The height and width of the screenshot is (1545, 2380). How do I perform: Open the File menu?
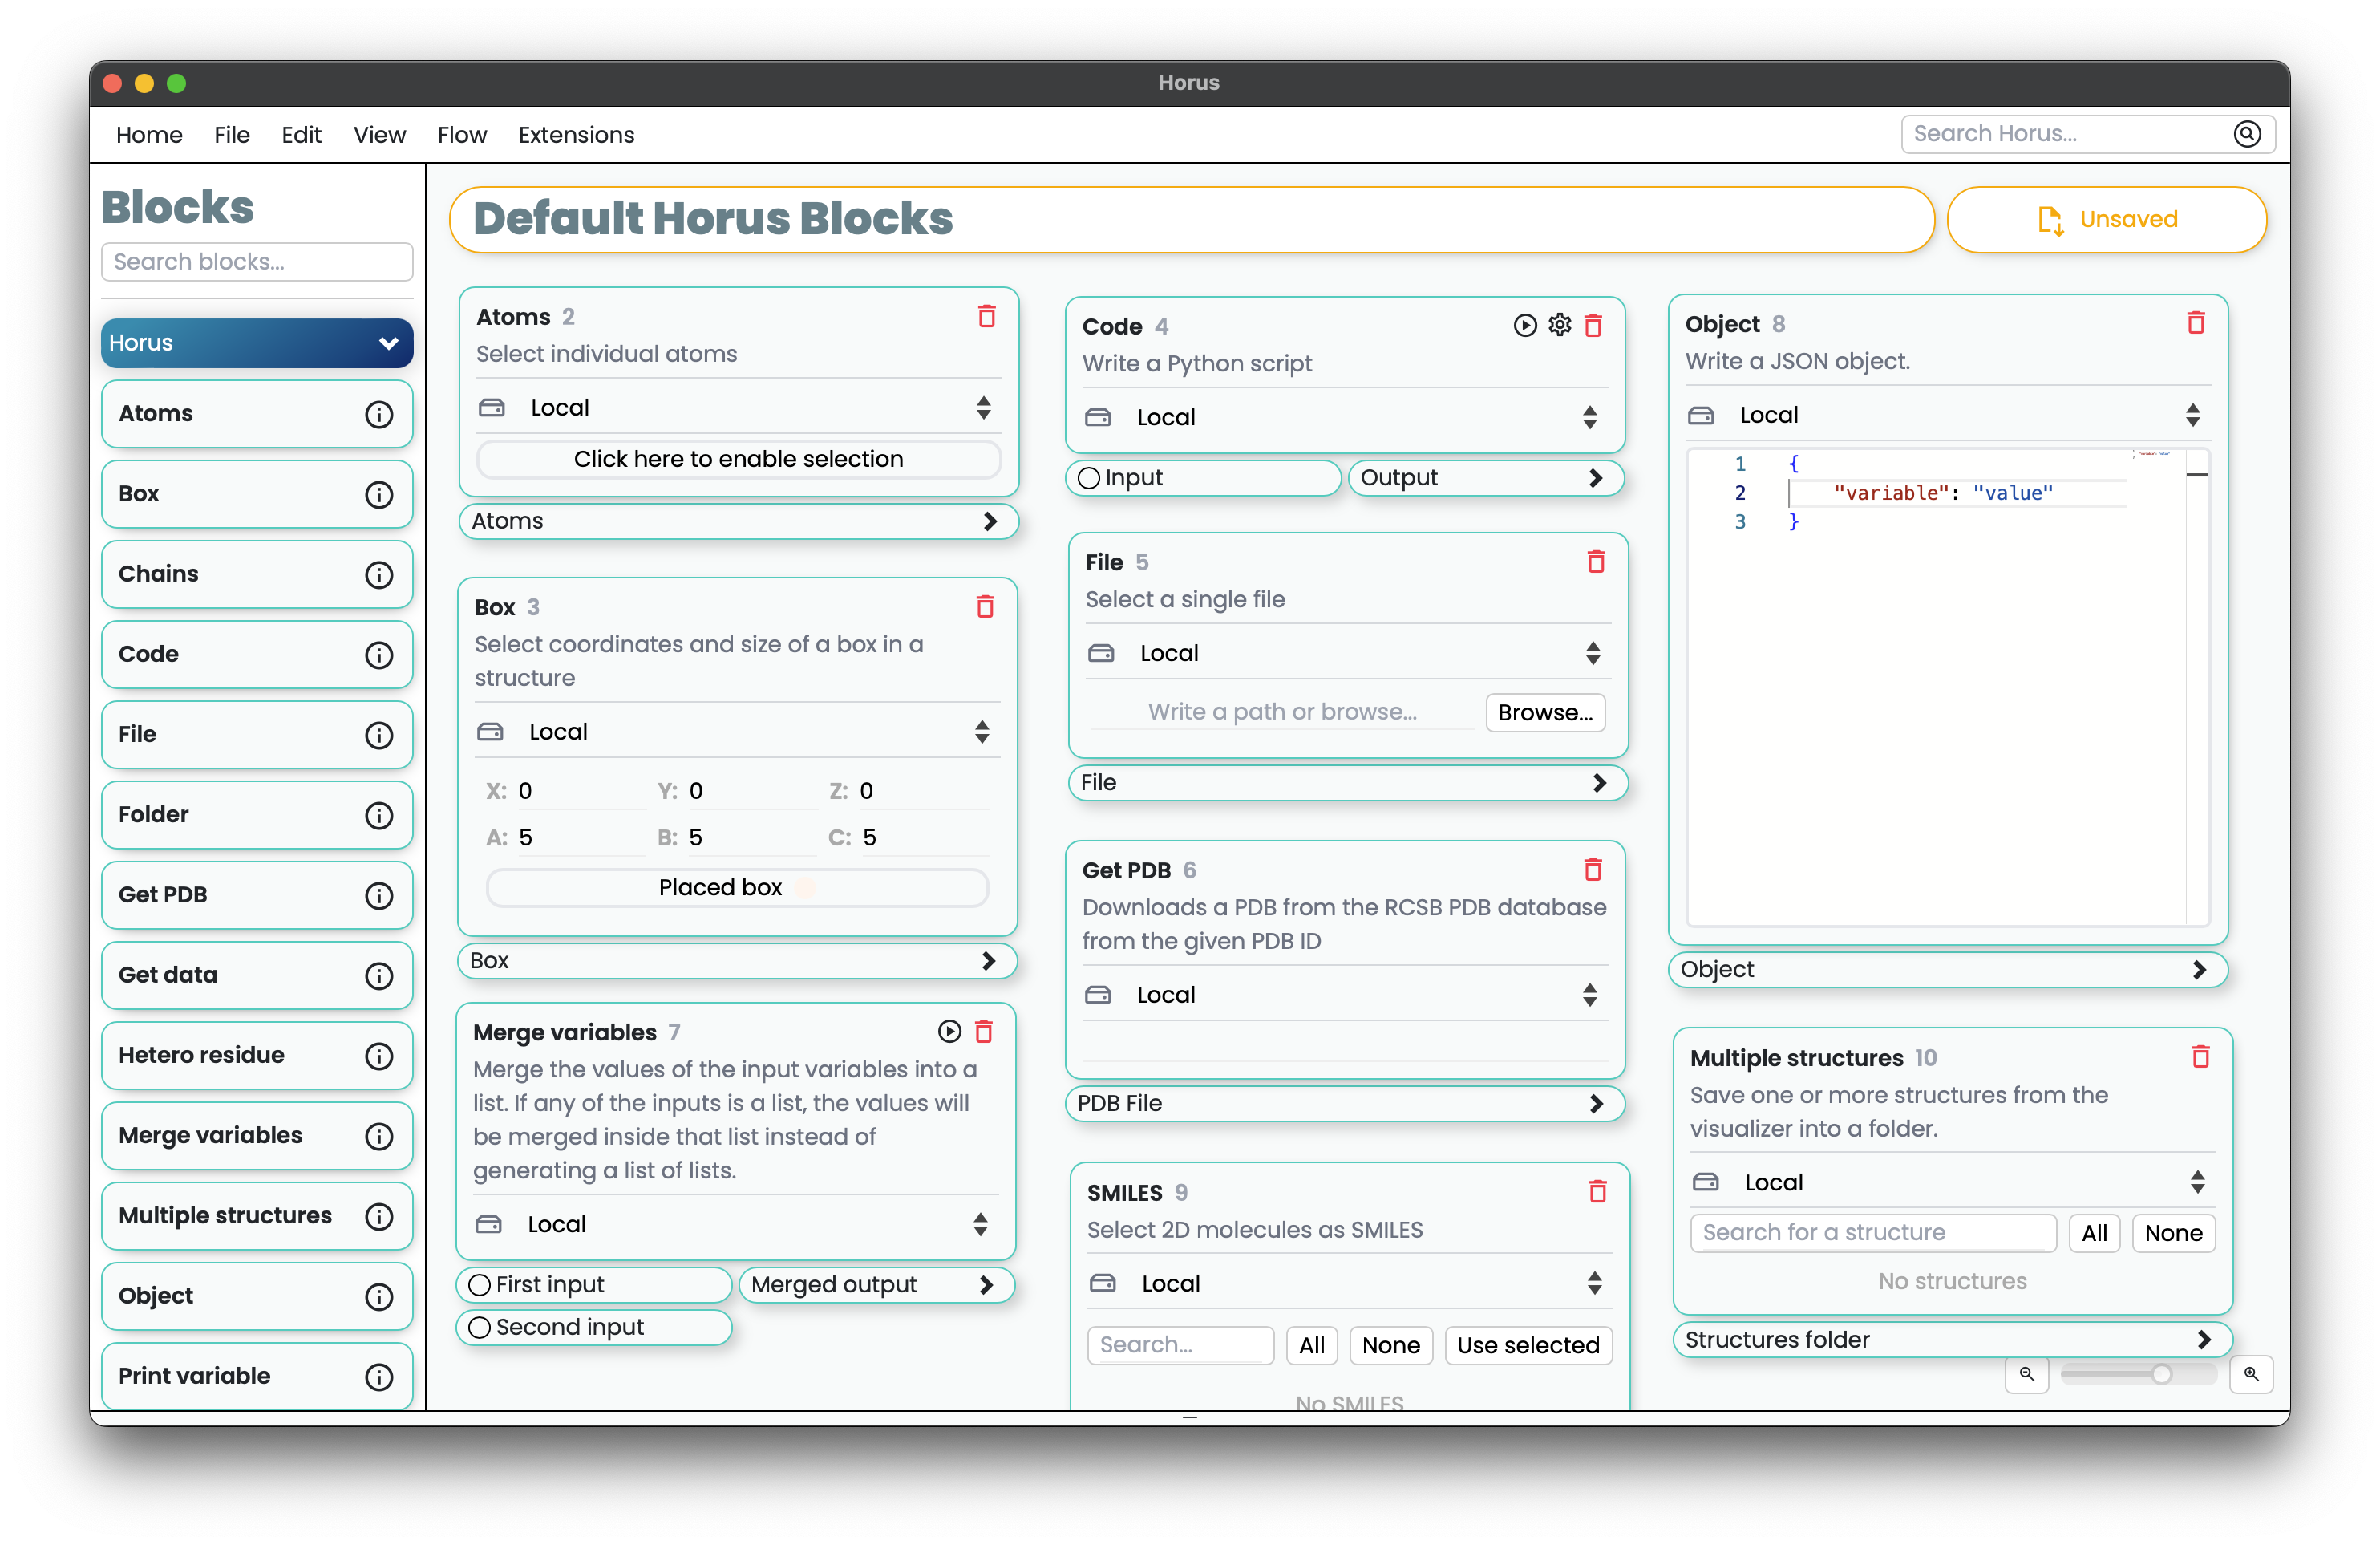click(232, 135)
